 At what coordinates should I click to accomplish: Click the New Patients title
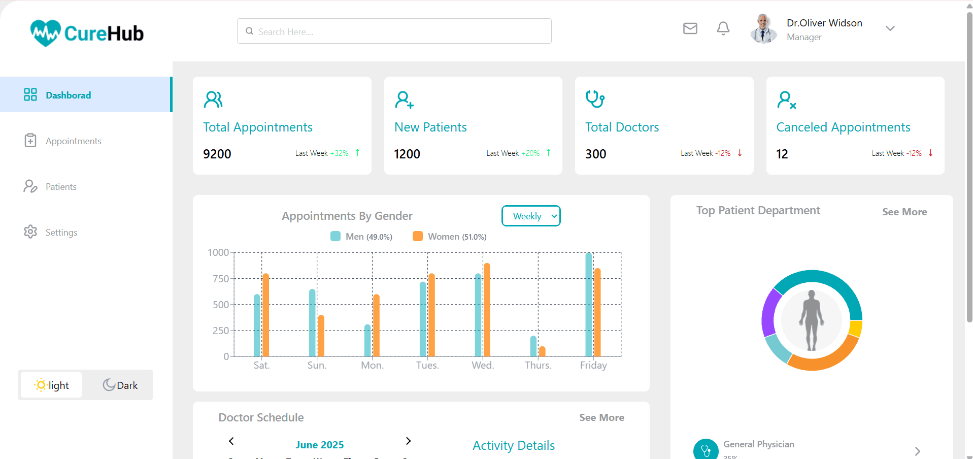pyautogui.click(x=430, y=127)
